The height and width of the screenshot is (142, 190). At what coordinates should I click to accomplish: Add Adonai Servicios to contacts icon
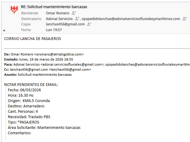[77, 19]
